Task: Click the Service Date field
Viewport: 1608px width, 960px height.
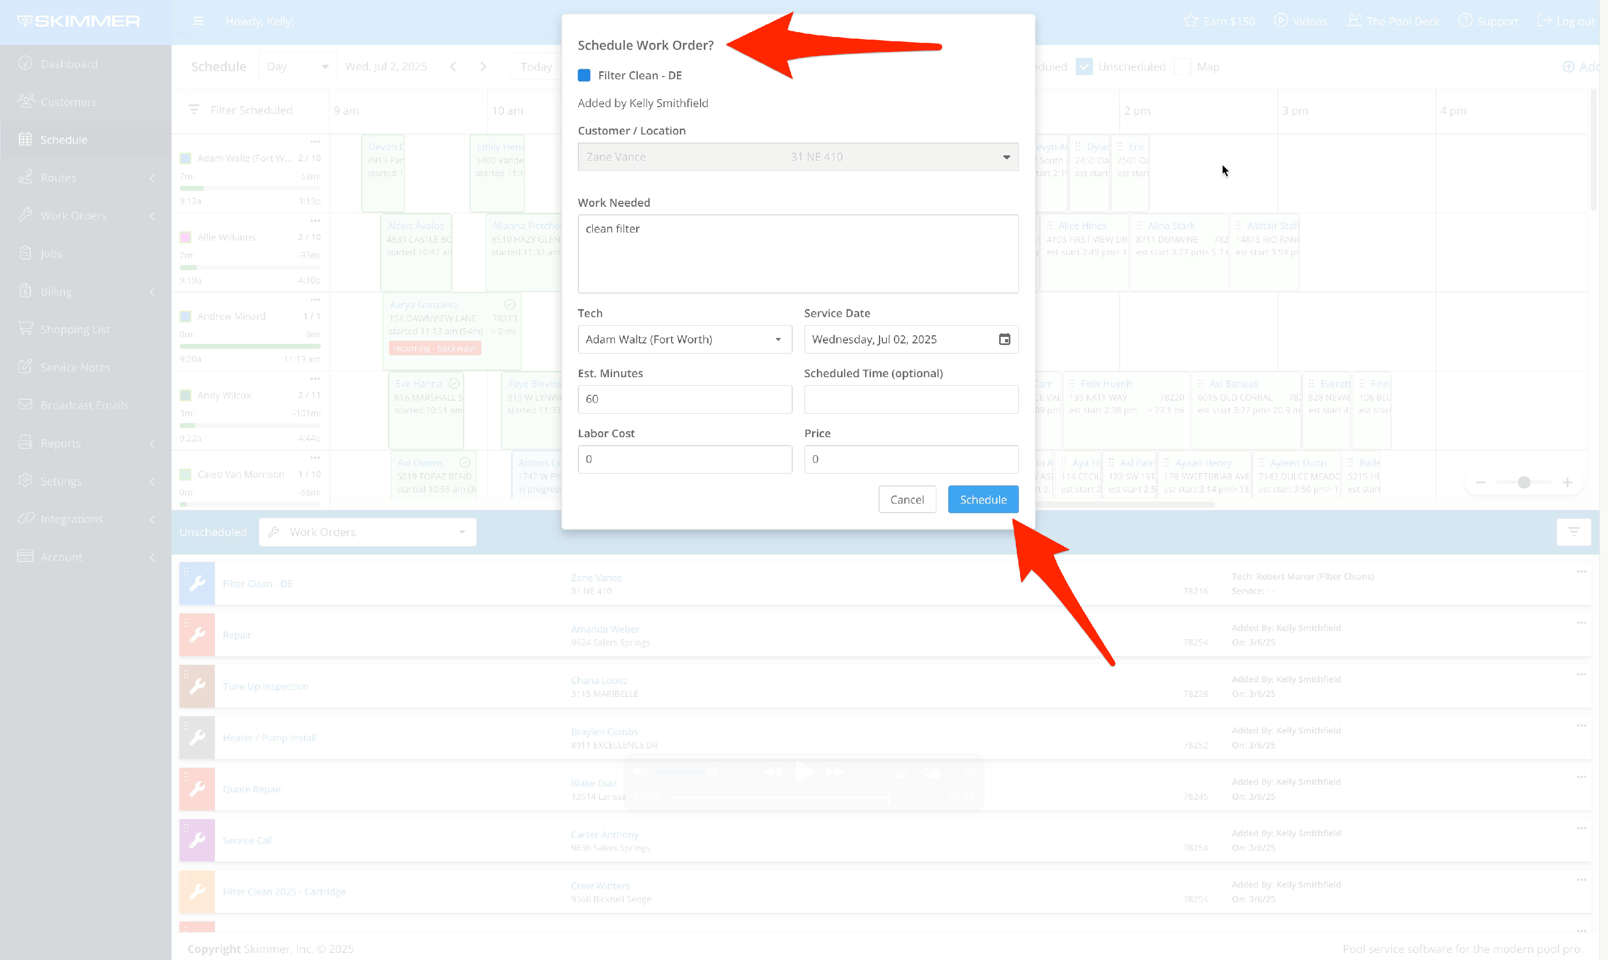Action: [x=911, y=339]
